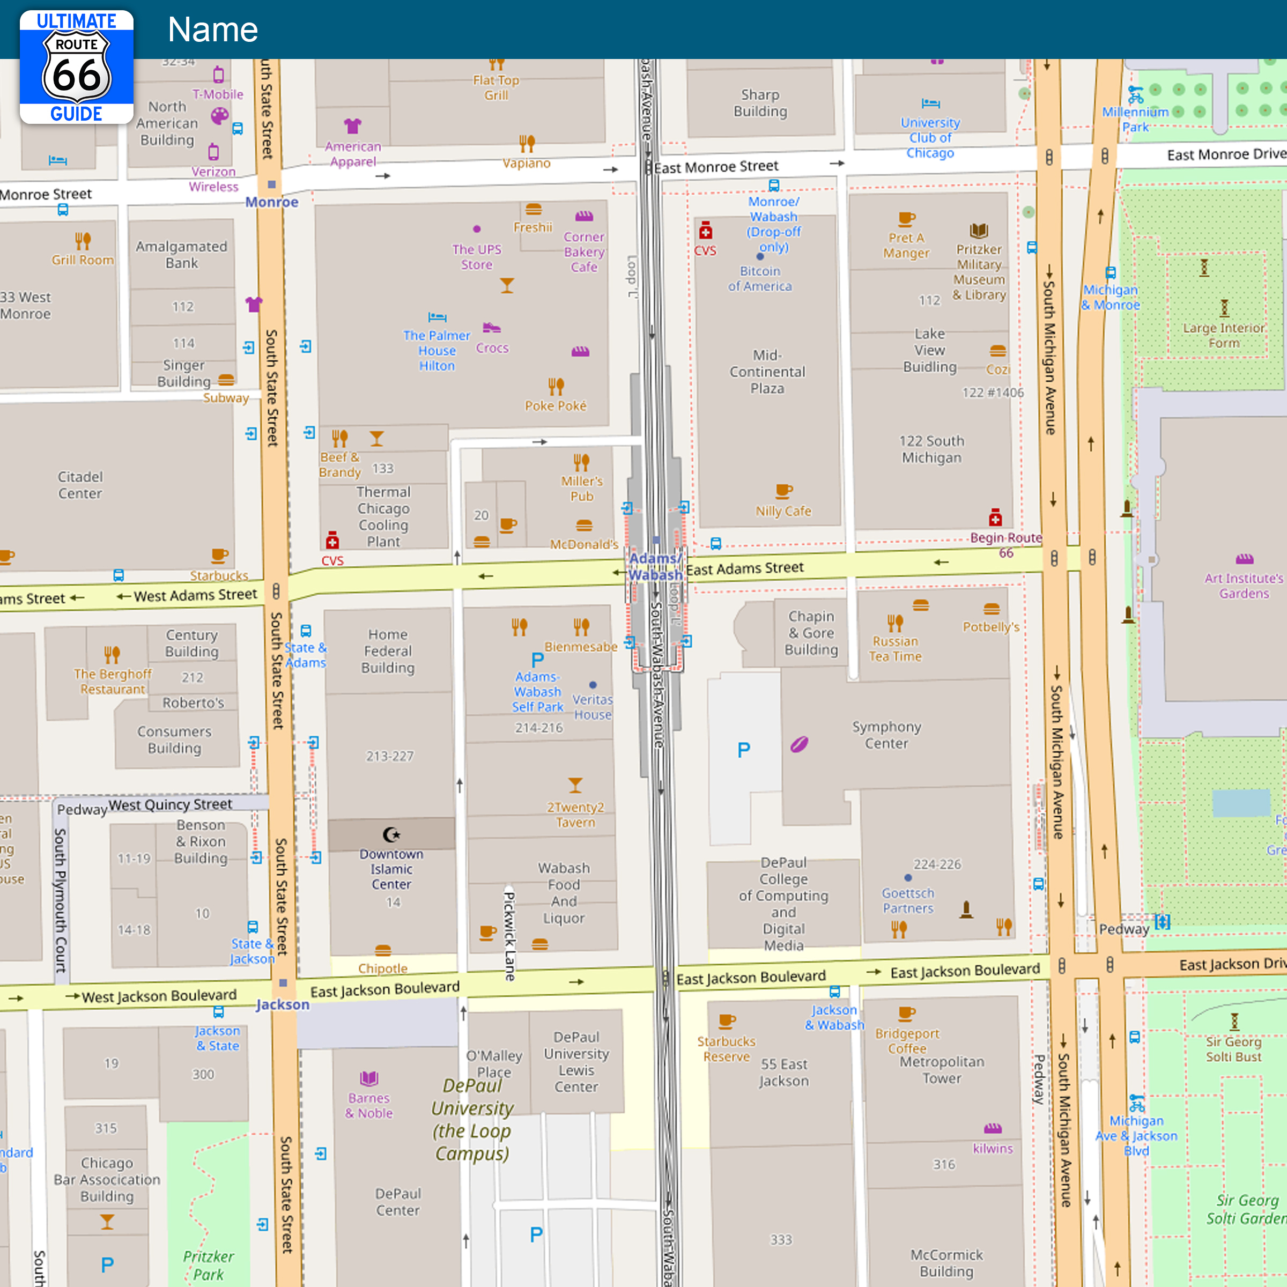
Task: Click the Adams-Wabash Self Park parking icon
Action: tap(537, 660)
